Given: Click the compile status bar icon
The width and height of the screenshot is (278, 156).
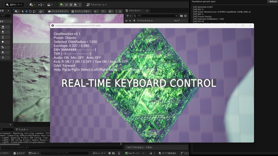Looking at the screenshot, I should (151, 153).
